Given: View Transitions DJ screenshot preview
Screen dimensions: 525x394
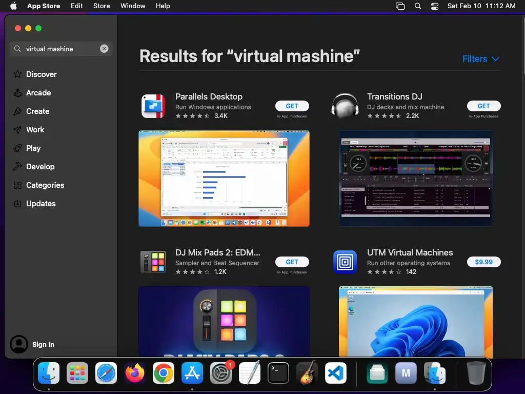Looking at the screenshot, I should point(415,179).
